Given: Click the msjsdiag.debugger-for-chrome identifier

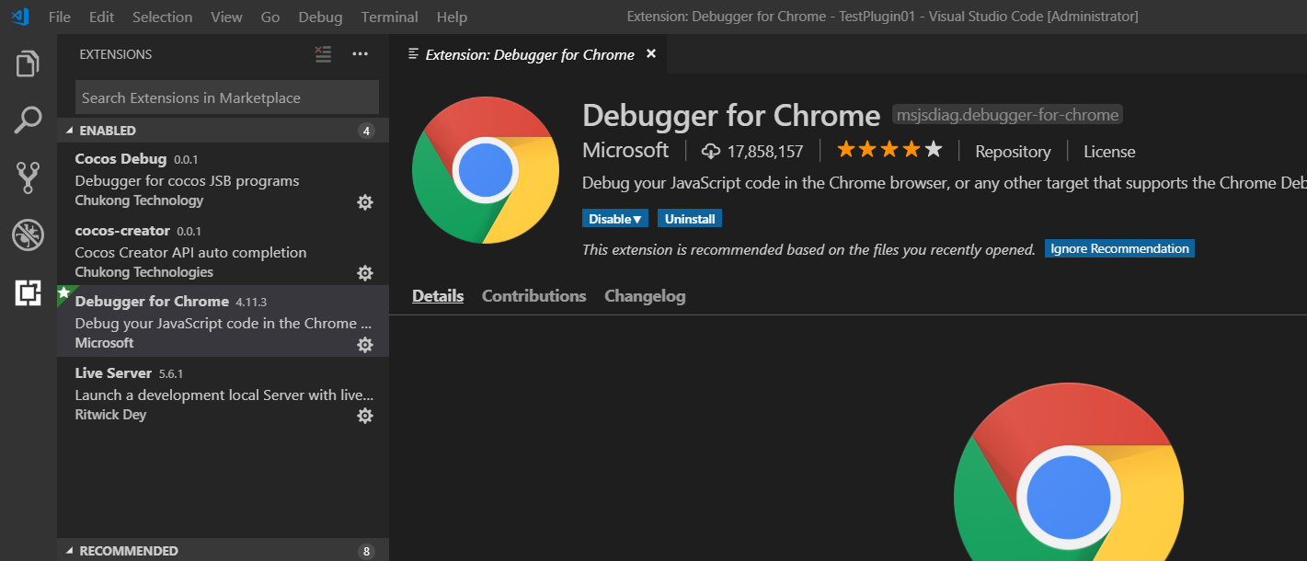Looking at the screenshot, I should [1008, 115].
